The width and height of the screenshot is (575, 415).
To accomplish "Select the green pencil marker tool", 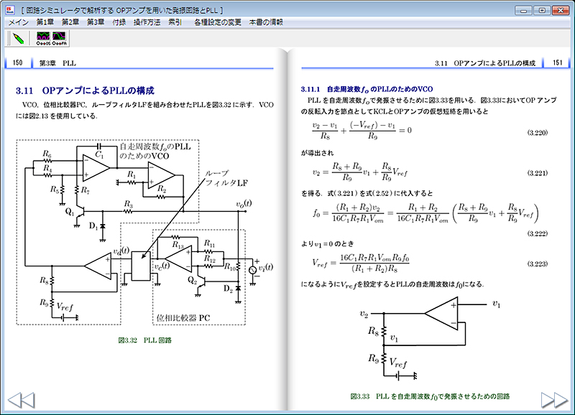I will click(x=19, y=39).
